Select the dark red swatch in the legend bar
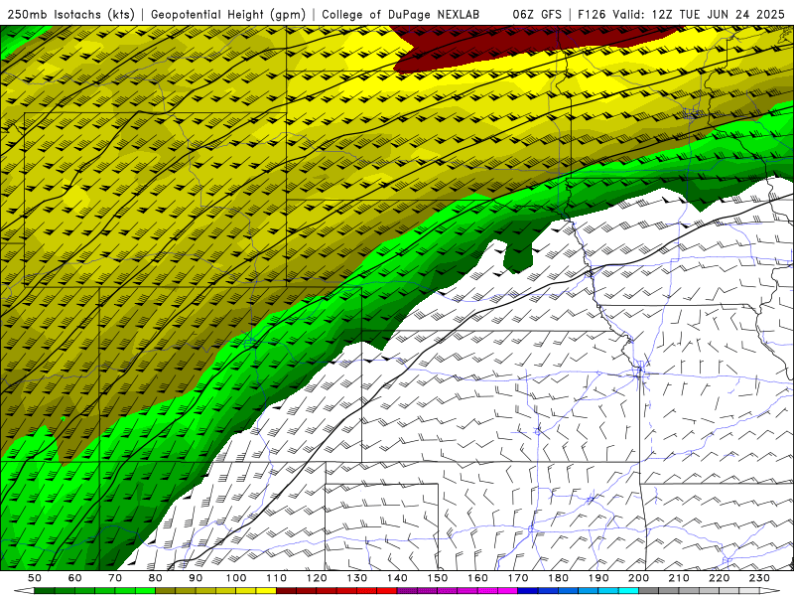This screenshot has width=794, height=596. [286, 591]
